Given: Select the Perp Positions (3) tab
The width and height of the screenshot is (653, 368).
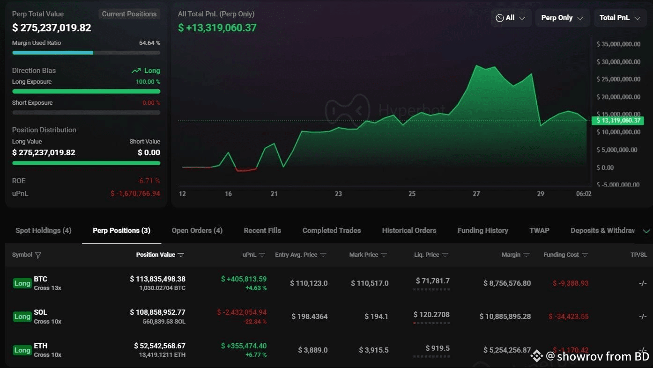Looking at the screenshot, I should coord(122,231).
